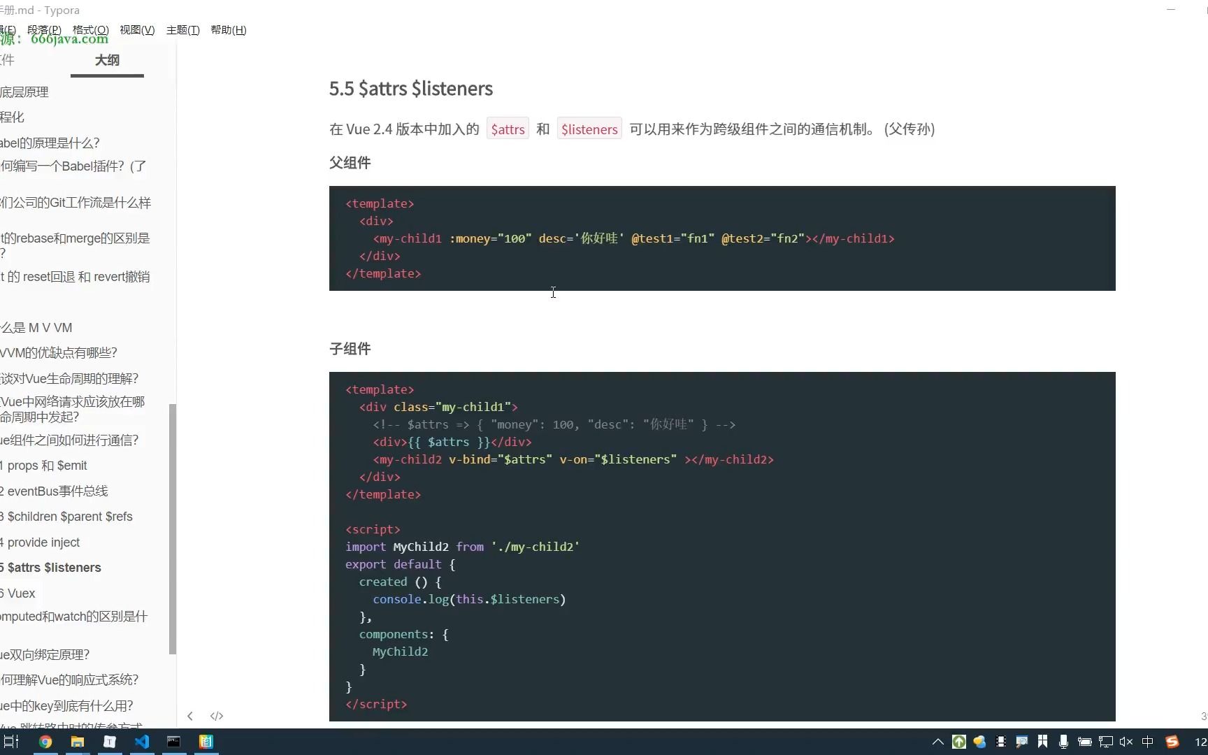Jump to outline item 'VVM的优缺点有哪些?'
Image resolution: width=1208 pixels, height=755 pixels.
pyautogui.click(x=59, y=353)
